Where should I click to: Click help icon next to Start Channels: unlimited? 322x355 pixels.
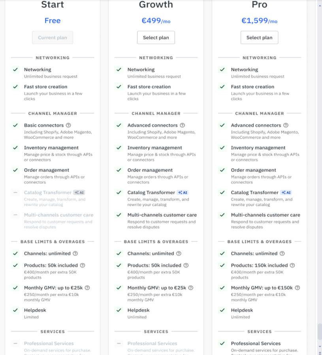75,253
